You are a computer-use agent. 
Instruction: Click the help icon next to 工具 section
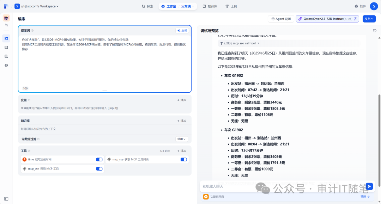pyautogui.click(x=29, y=151)
